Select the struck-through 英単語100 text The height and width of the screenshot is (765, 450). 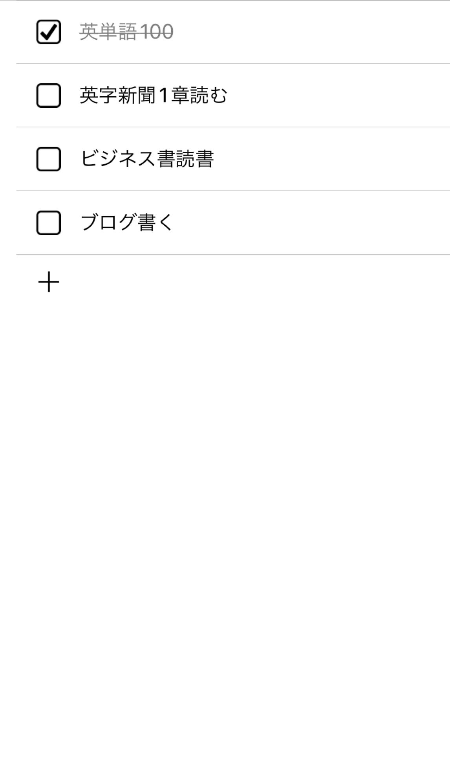(126, 32)
